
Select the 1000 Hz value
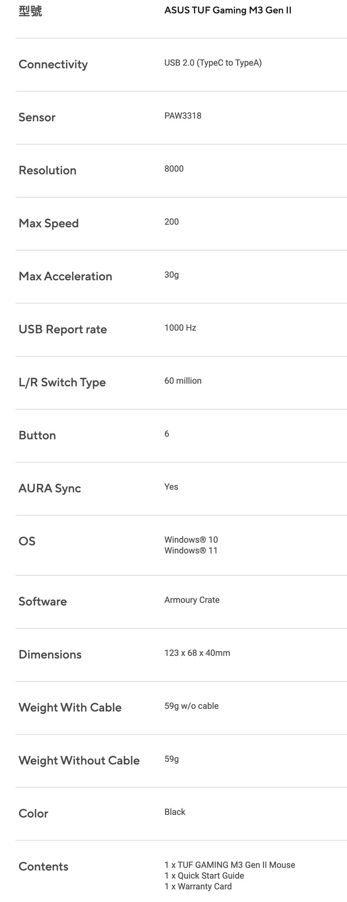point(180,328)
